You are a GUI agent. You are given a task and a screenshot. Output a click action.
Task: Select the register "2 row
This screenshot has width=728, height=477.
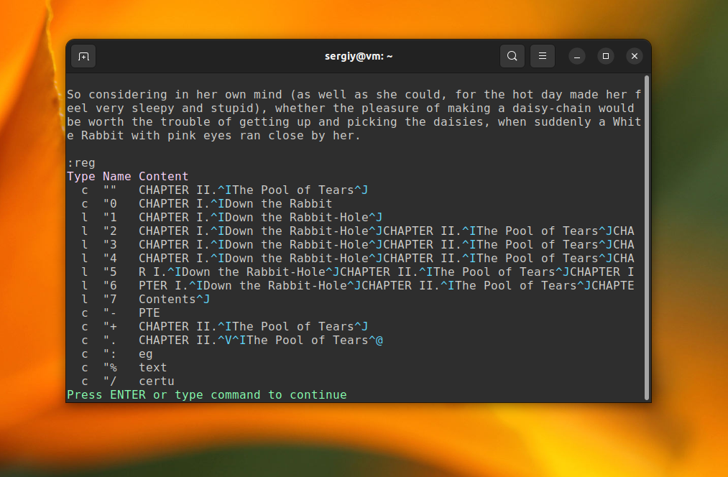(357, 231)
